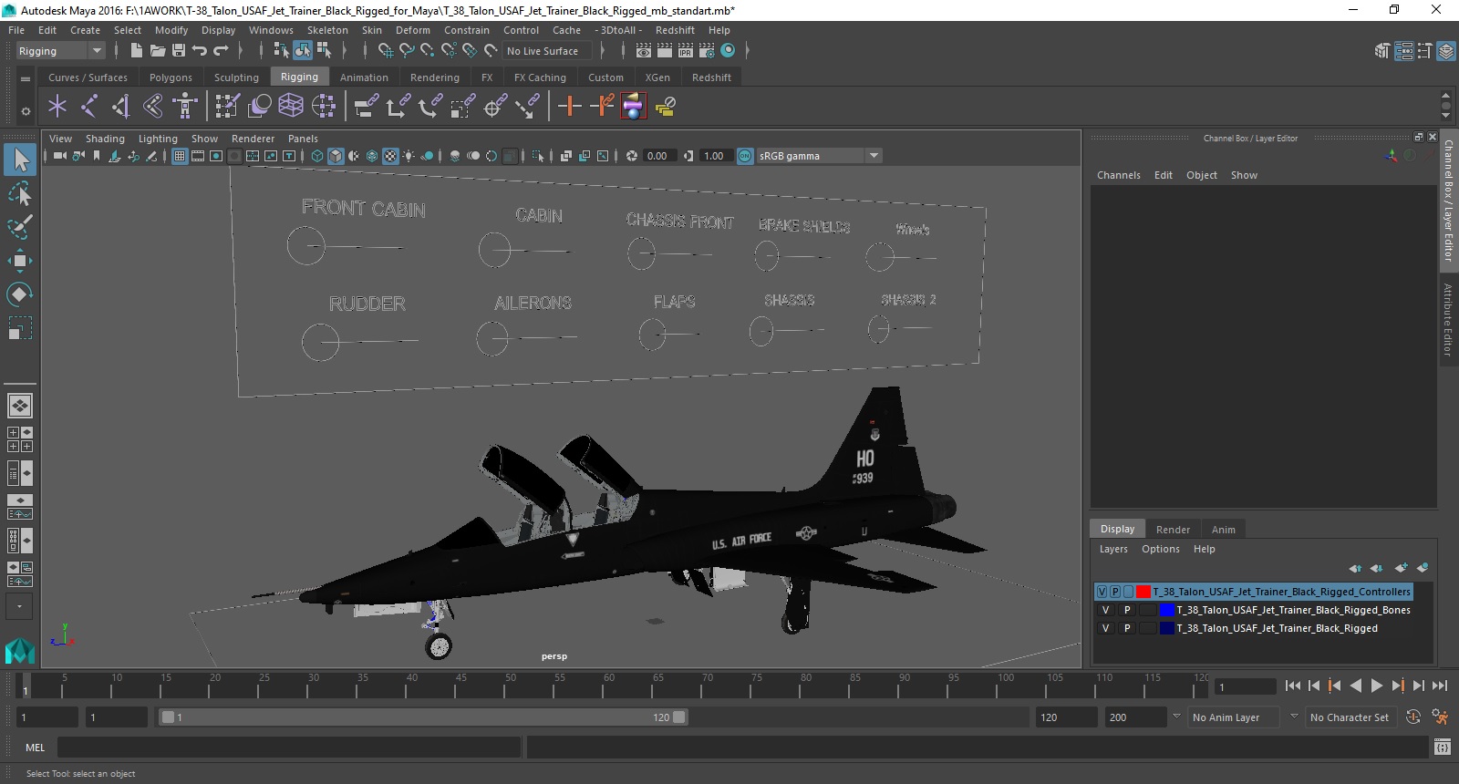Toggle playback P of Rigged_Bones layer
Image resolution: width=1459 pixels, height=784 pixels.
[1127, 610]
